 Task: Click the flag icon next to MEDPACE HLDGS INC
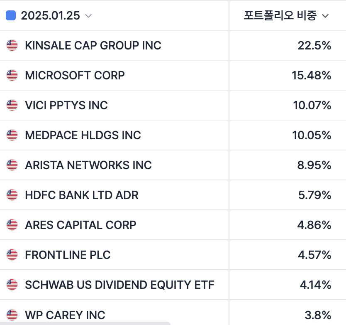(12, 135)
